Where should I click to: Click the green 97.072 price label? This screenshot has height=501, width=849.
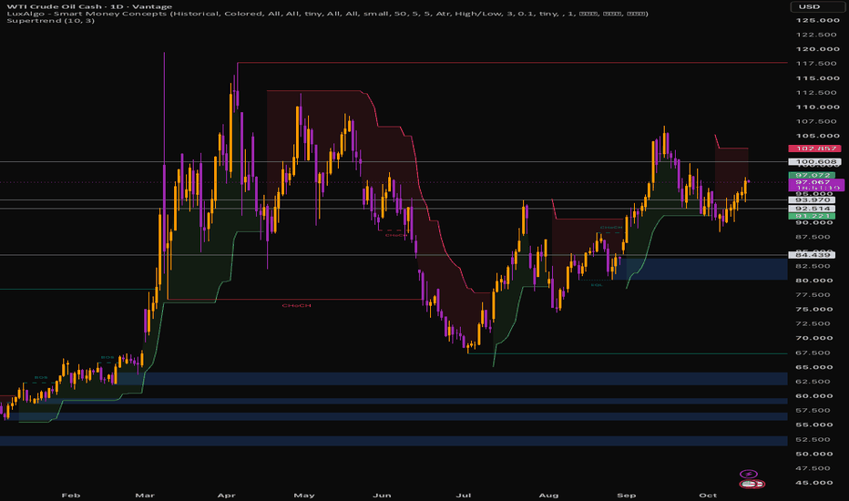[813, 176]
